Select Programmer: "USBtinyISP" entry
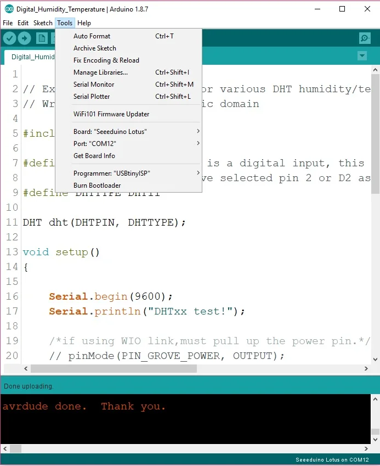This screenshot has width=380, height=466. pos(128,173)
